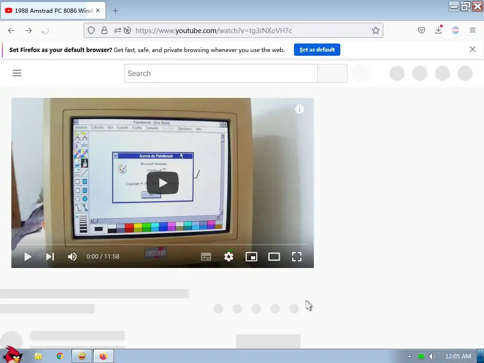Image resolution: width=484 pixels, height=363 pixels.
Task: Close the 1988 Amstrad PC 8086 tab
Action: click(x=98, y=10)
